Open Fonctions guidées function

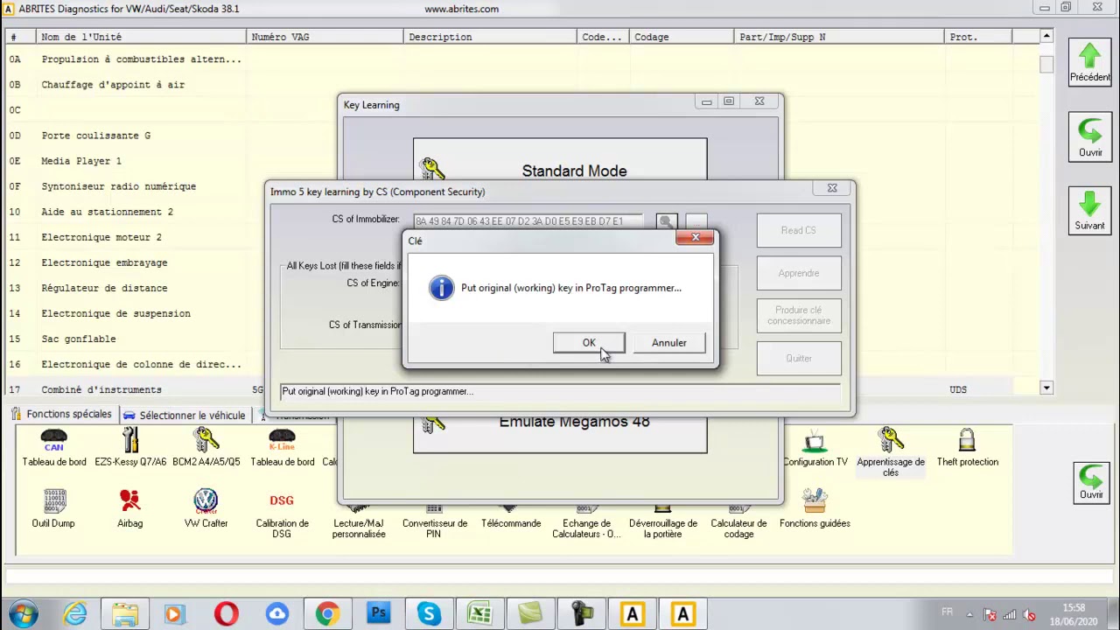click(x=815, y=509)
